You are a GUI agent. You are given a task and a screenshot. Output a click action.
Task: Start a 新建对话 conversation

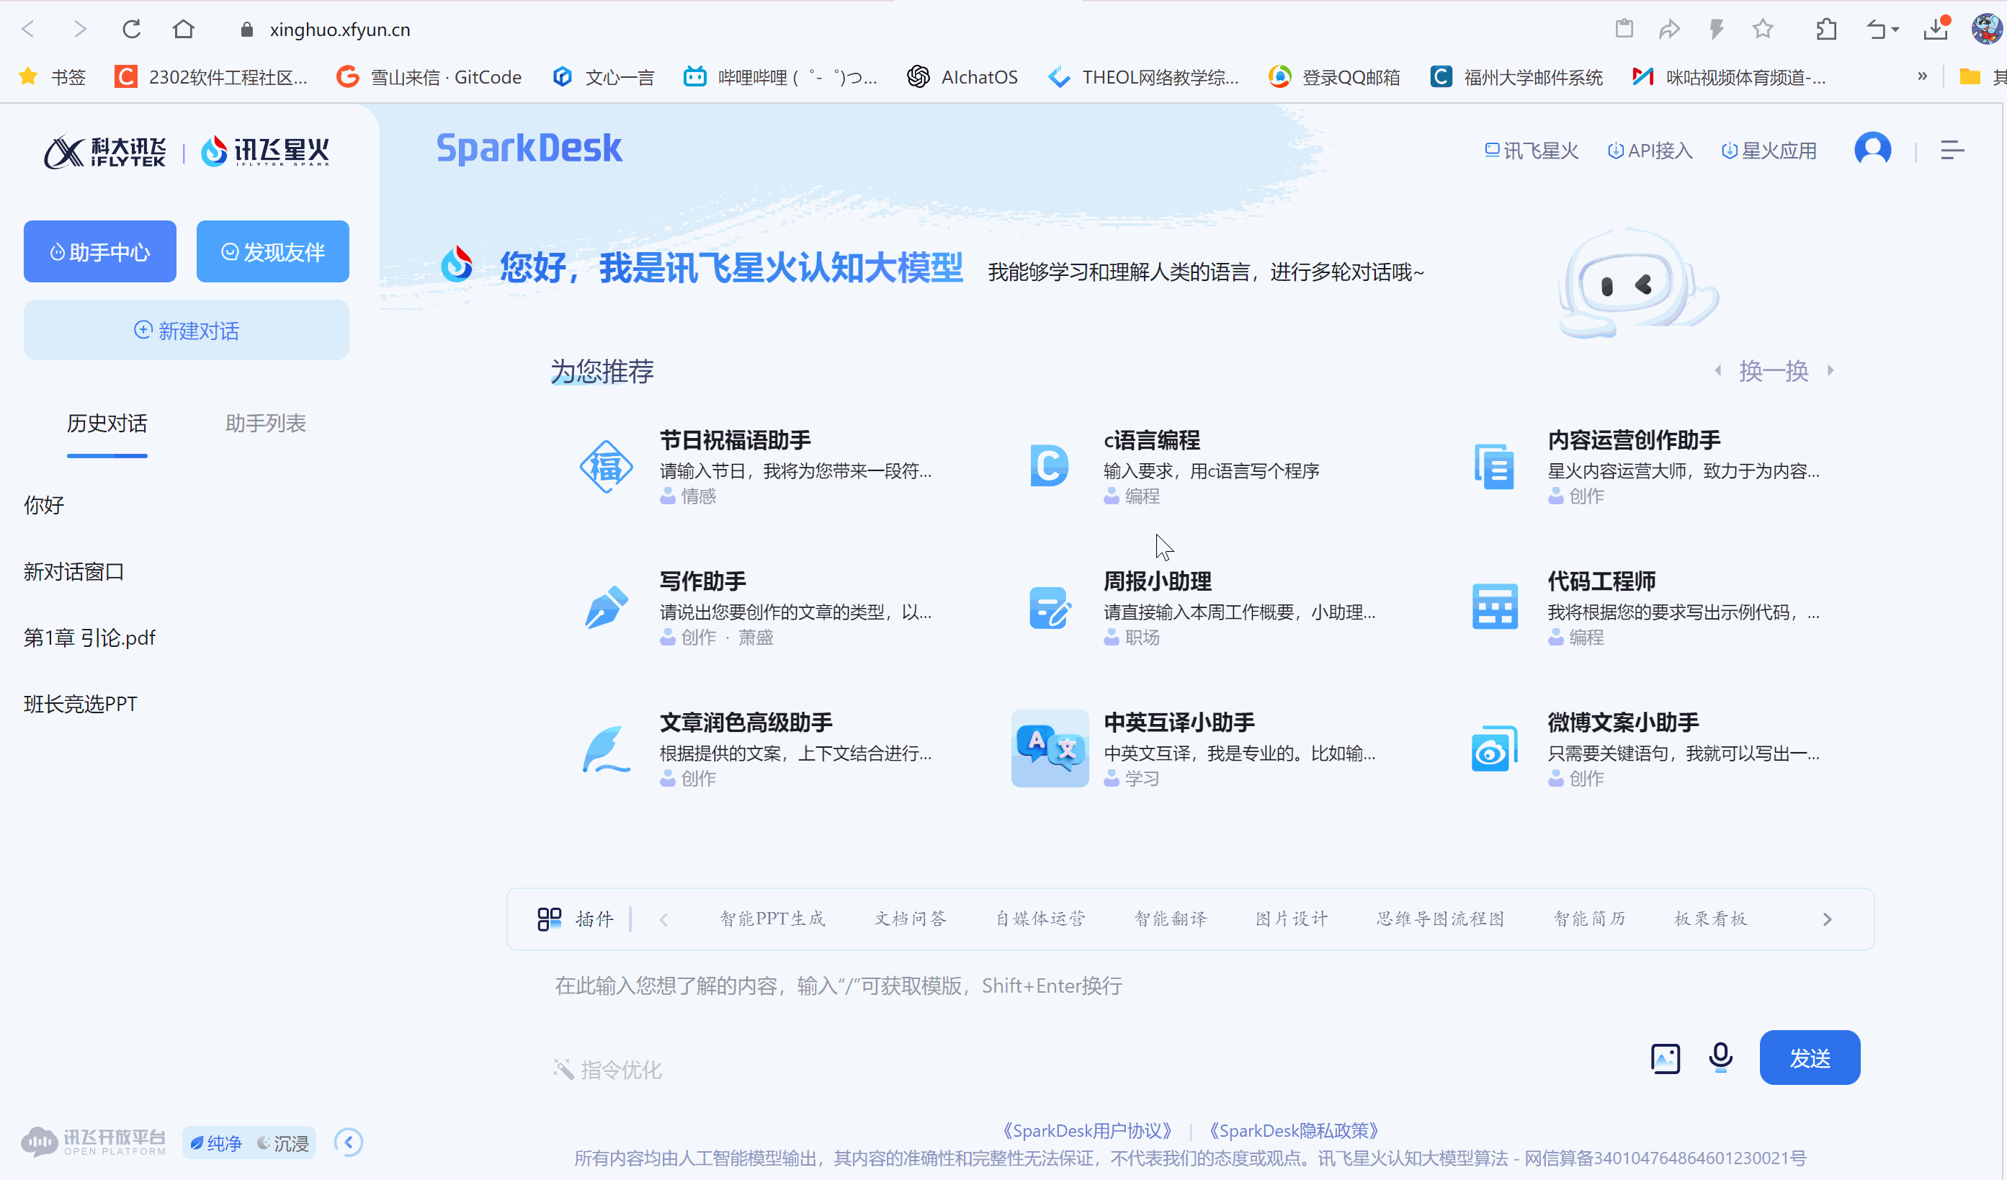point(187,331)
